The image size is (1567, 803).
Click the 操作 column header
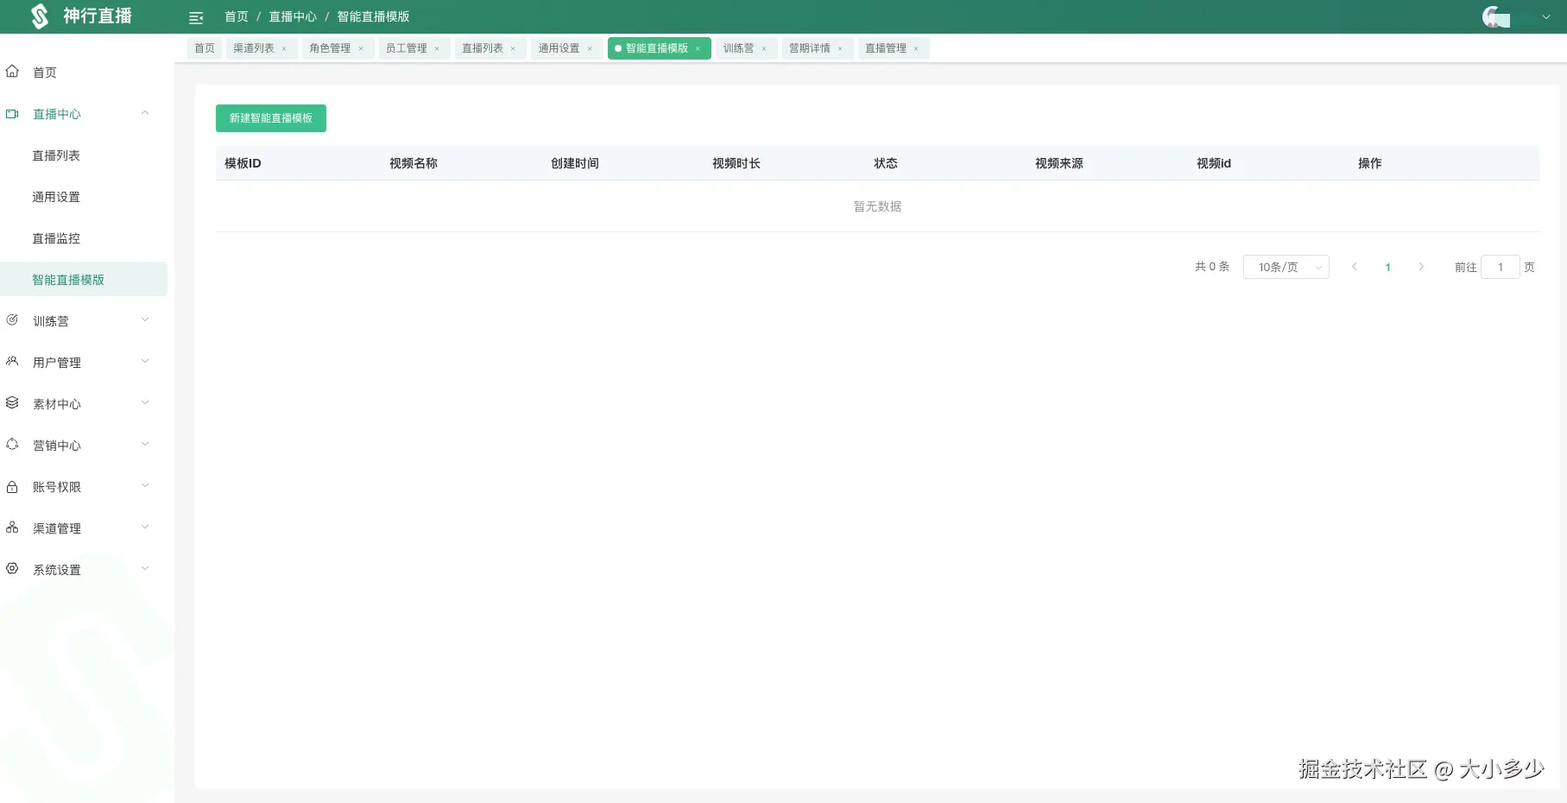pyautogui.click(x=1370, y=163)
